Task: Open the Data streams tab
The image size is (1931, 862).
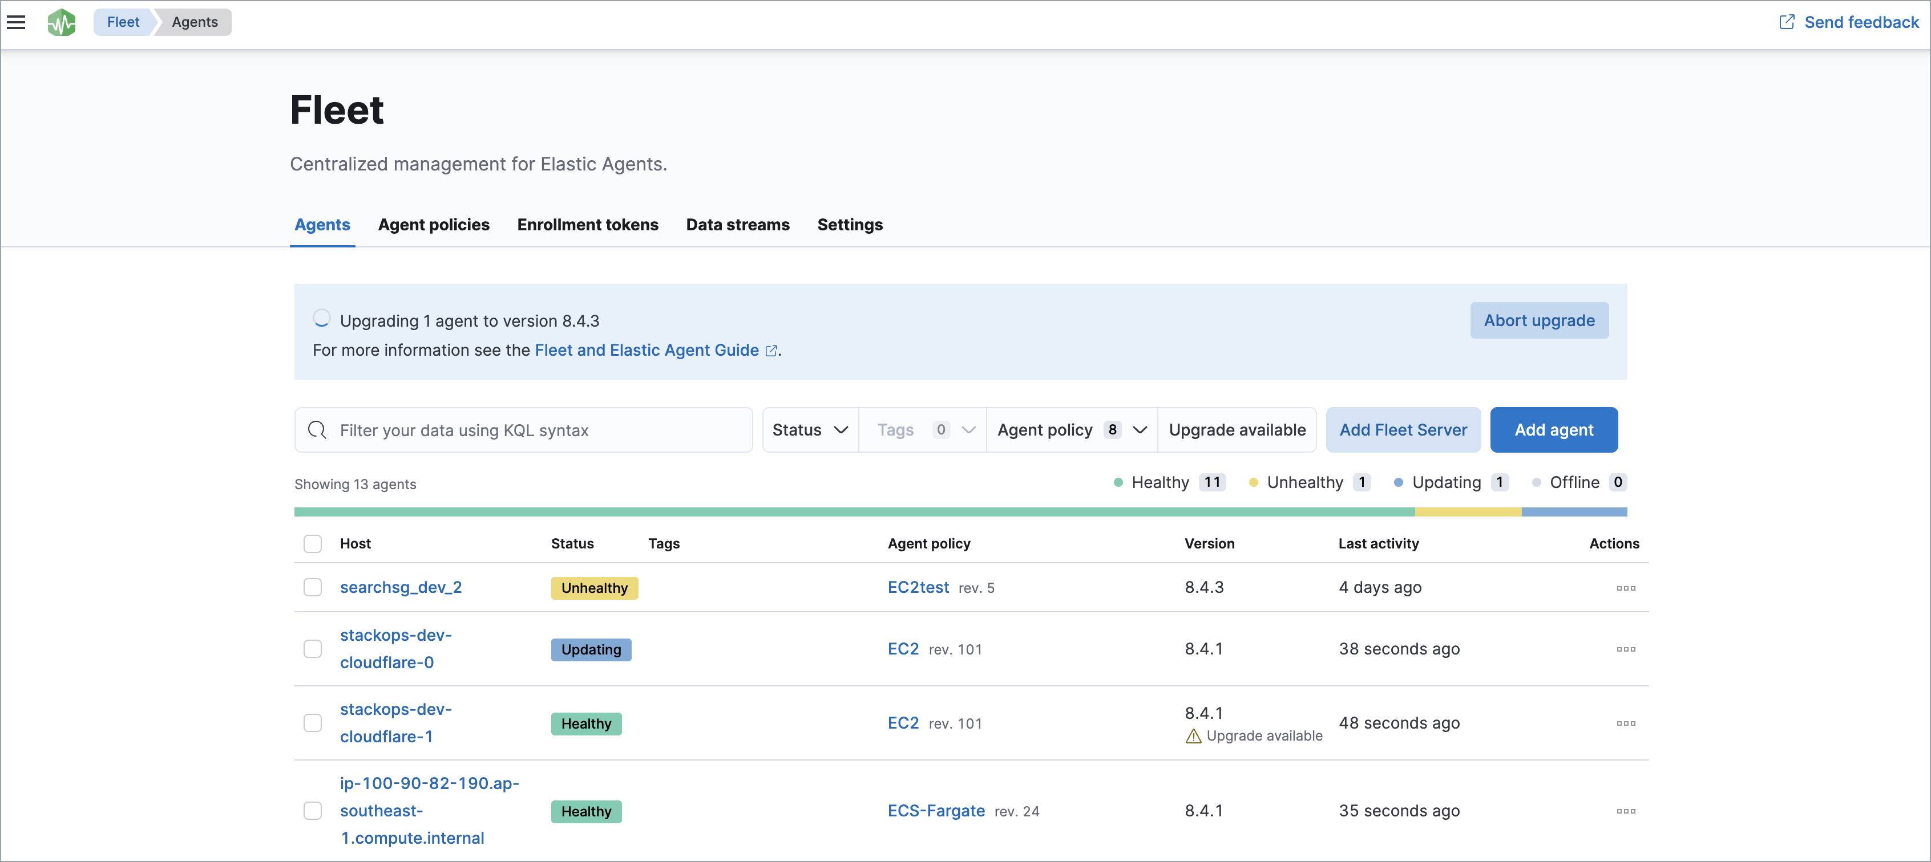Action: pos(738,225)
